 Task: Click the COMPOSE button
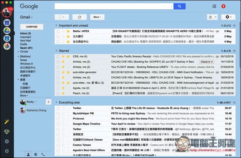pyautogui.click(x=32, y=27)
